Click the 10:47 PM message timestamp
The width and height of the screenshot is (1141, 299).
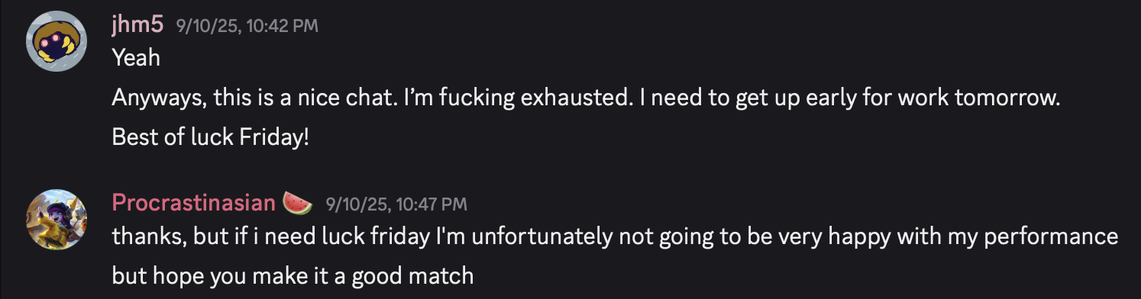click(396, 204)
